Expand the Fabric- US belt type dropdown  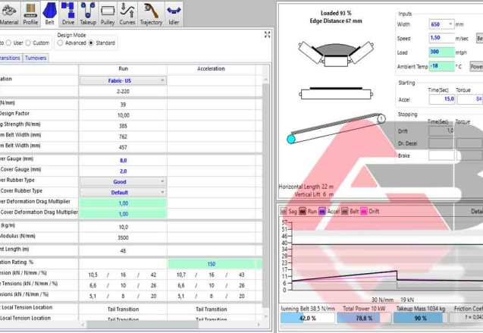(123, 80)
